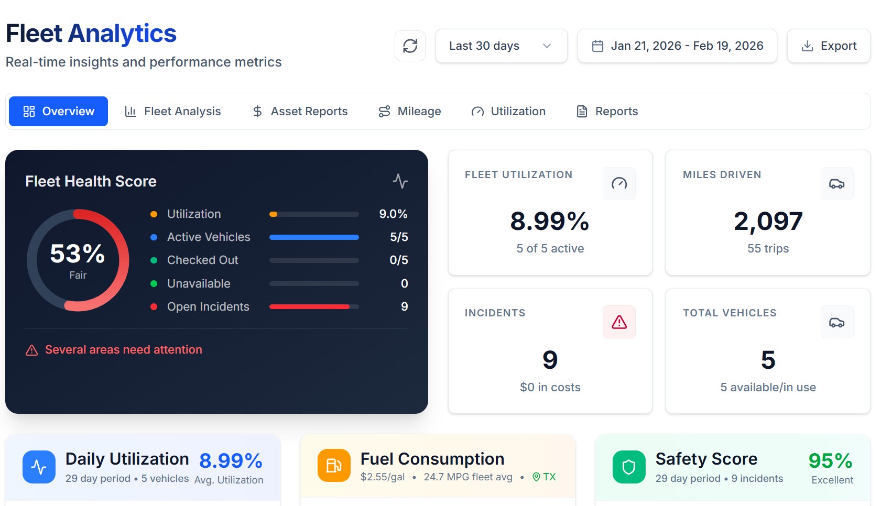Click the fuel pump icon on Fuel Consumption card

[x=333, y=465]
